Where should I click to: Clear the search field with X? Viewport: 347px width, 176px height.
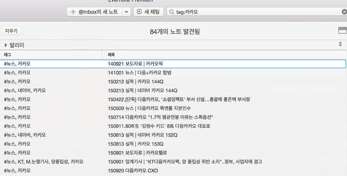(x=344, y=12)
